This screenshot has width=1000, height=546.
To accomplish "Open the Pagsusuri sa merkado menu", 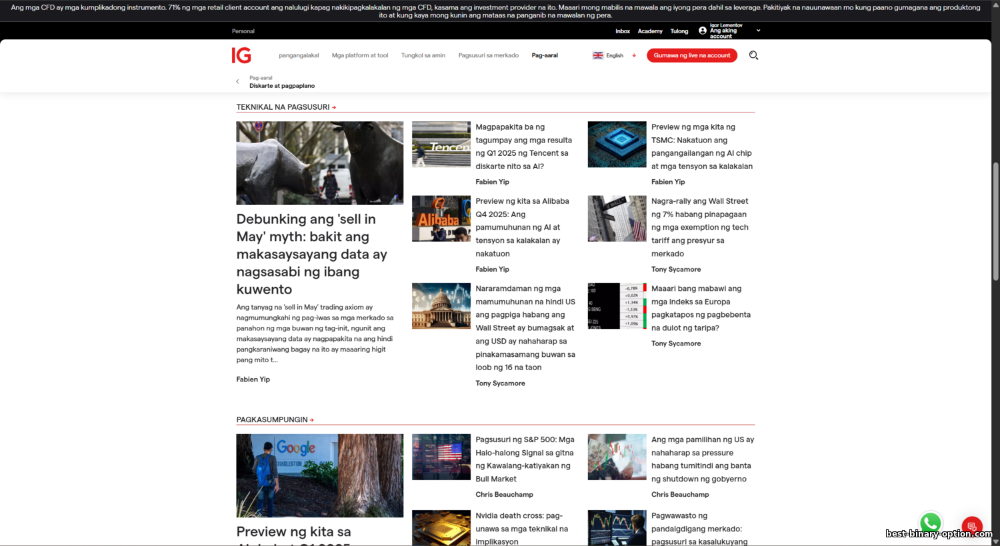I will tap(488, 55).
